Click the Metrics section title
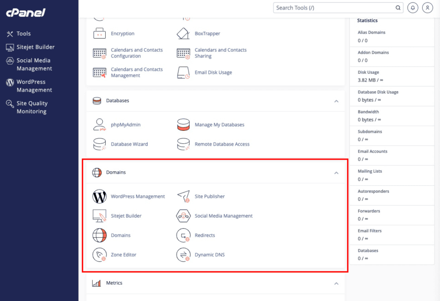This screenshot has width=440, height=301. pos(114,283)
